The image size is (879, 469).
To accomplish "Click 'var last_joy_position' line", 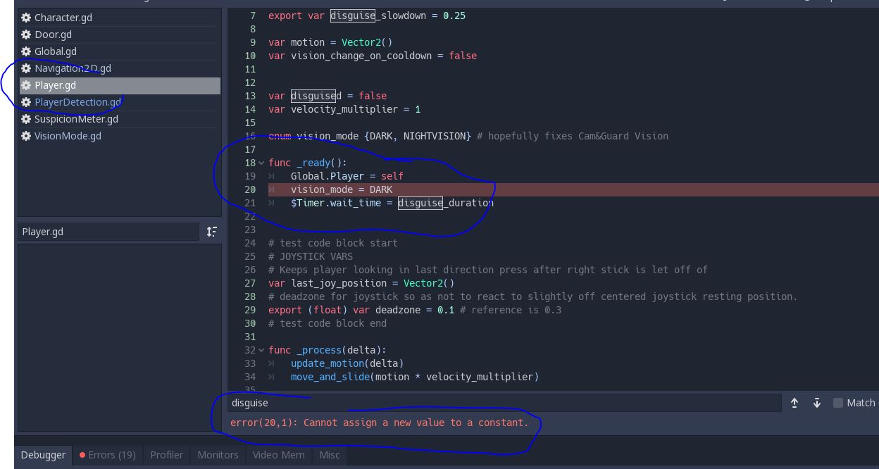I will [x=361, y=283].
